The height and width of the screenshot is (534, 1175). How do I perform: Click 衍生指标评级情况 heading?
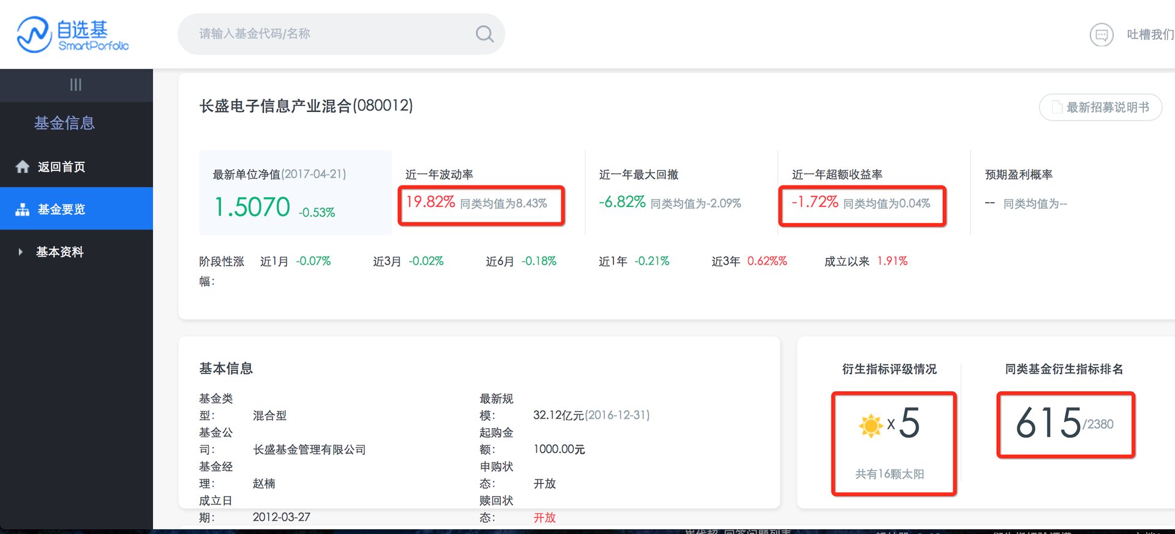(889, 369)
